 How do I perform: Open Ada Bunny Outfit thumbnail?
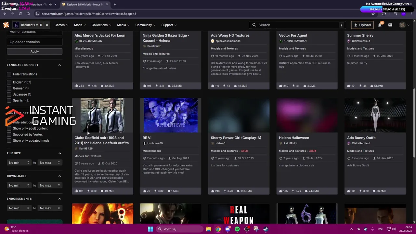coord(375,115)
